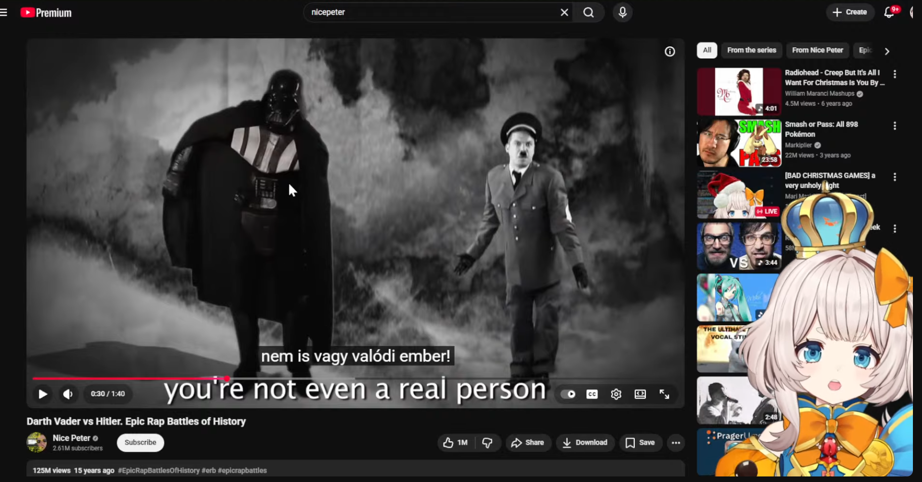Download the video

click(585, 443)
